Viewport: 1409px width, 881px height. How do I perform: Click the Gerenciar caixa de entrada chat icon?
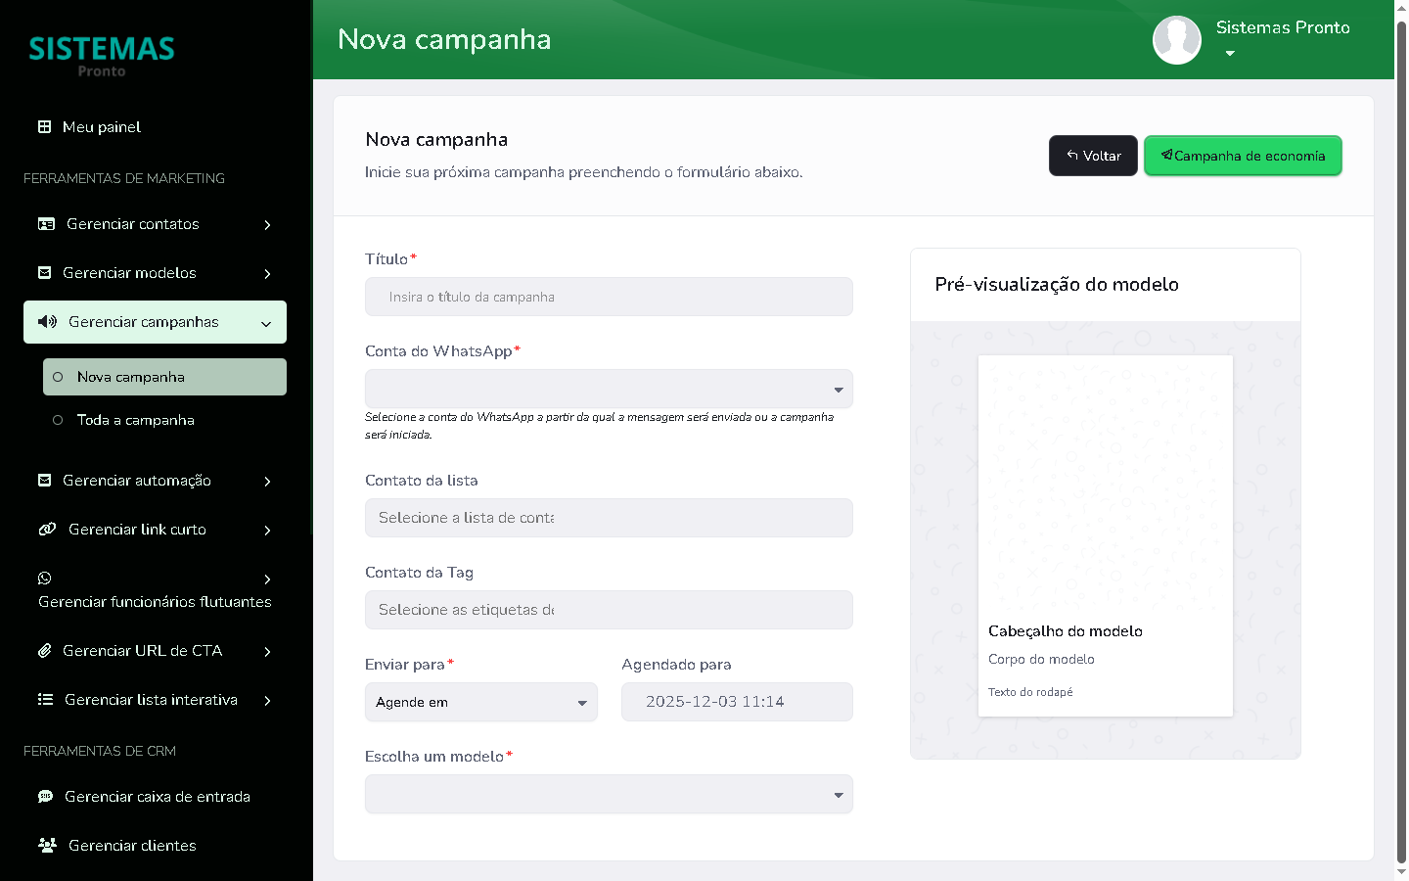(x=46, y=797)
